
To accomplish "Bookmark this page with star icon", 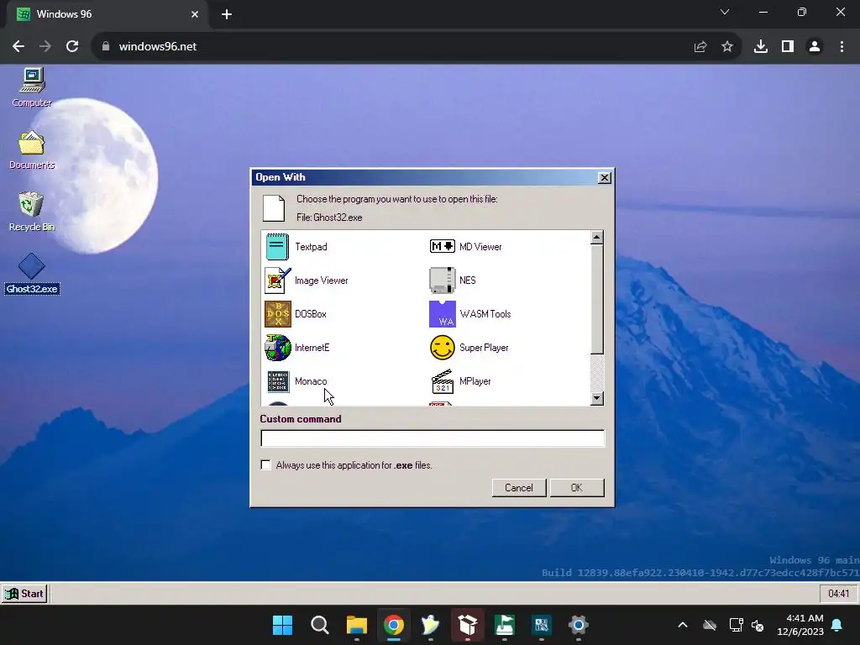I will pyautogui.click(x=727, y=47).
